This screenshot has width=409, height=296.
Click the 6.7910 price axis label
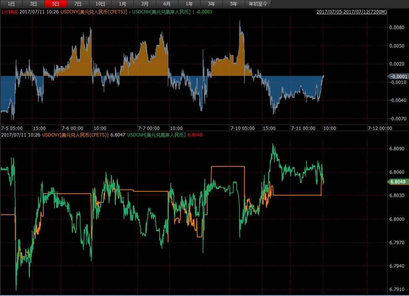pos(397,289)
